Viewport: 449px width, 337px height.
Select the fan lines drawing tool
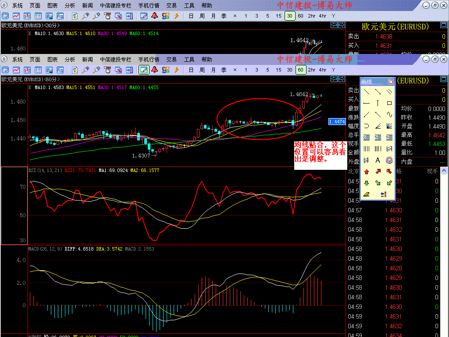(x=389, y=126)
